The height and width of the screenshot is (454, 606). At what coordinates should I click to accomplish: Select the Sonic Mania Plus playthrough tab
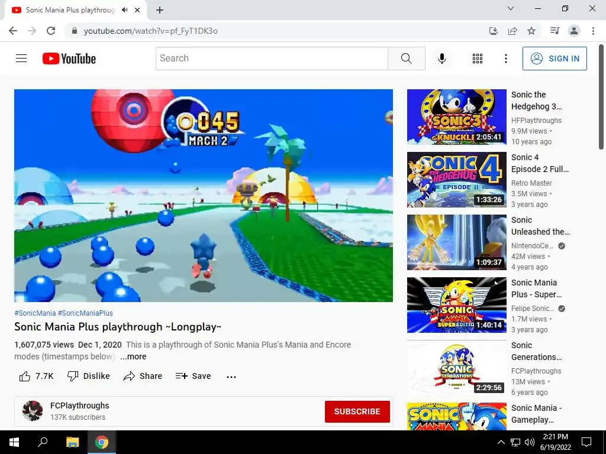[76, 10]
